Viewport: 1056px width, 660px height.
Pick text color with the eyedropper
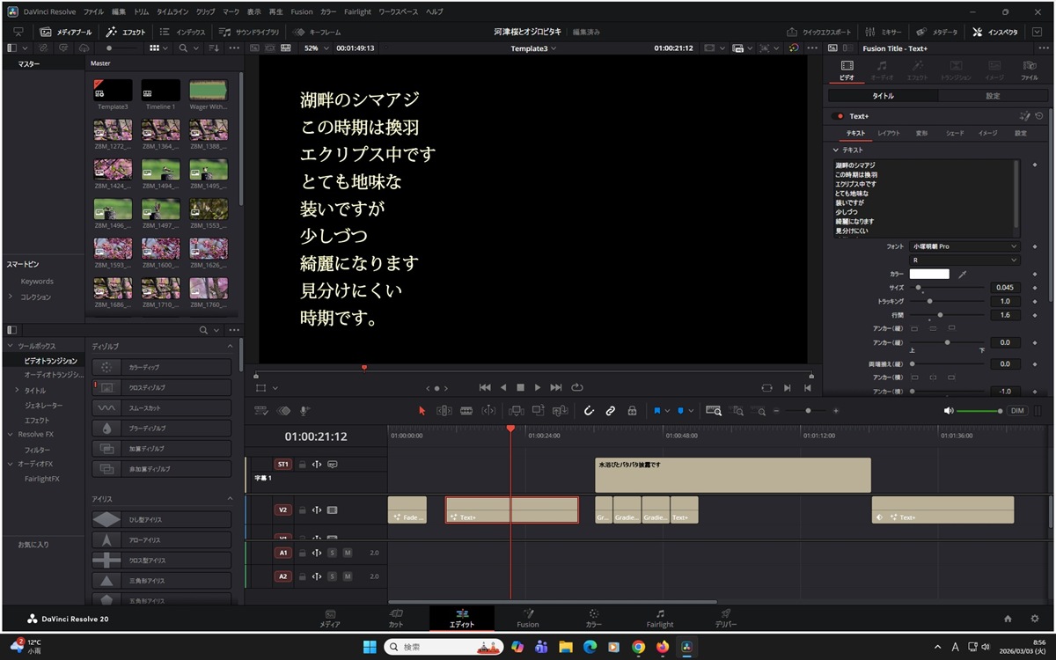coord(962,275)
